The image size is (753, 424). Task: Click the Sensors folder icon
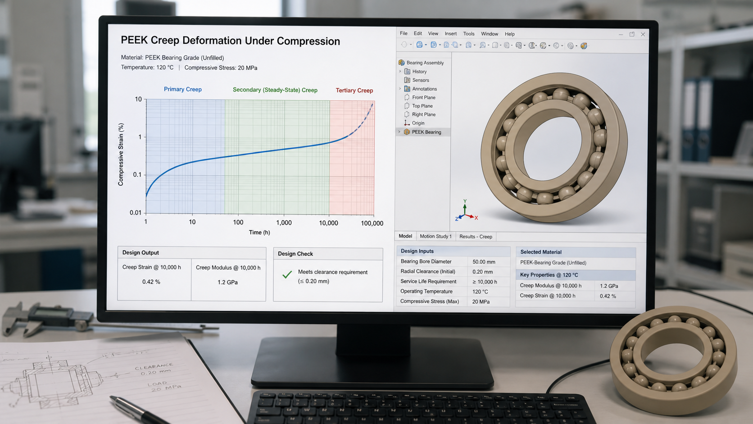(x=407, y=80)
